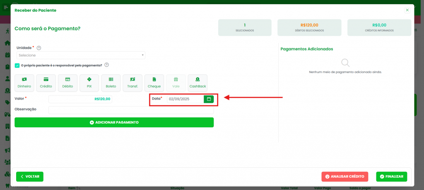Choose Crédito card payment option
424x190 pixels.
pos(46,83)
